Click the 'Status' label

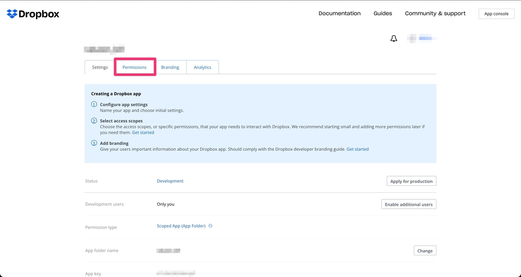coord(91,181)
